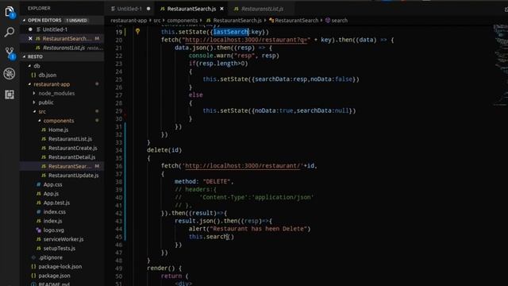This screenshot has height=286, width=508.
Task: Collapse the db folder
Action: pos(29,66)
